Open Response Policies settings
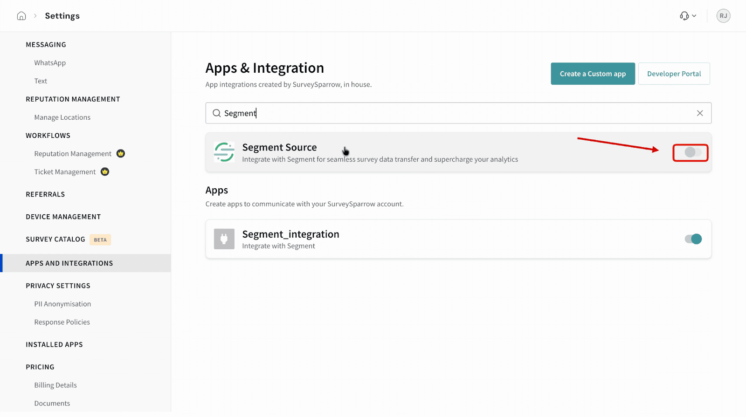This screenshot has height=417, width=746. point(62,322)
